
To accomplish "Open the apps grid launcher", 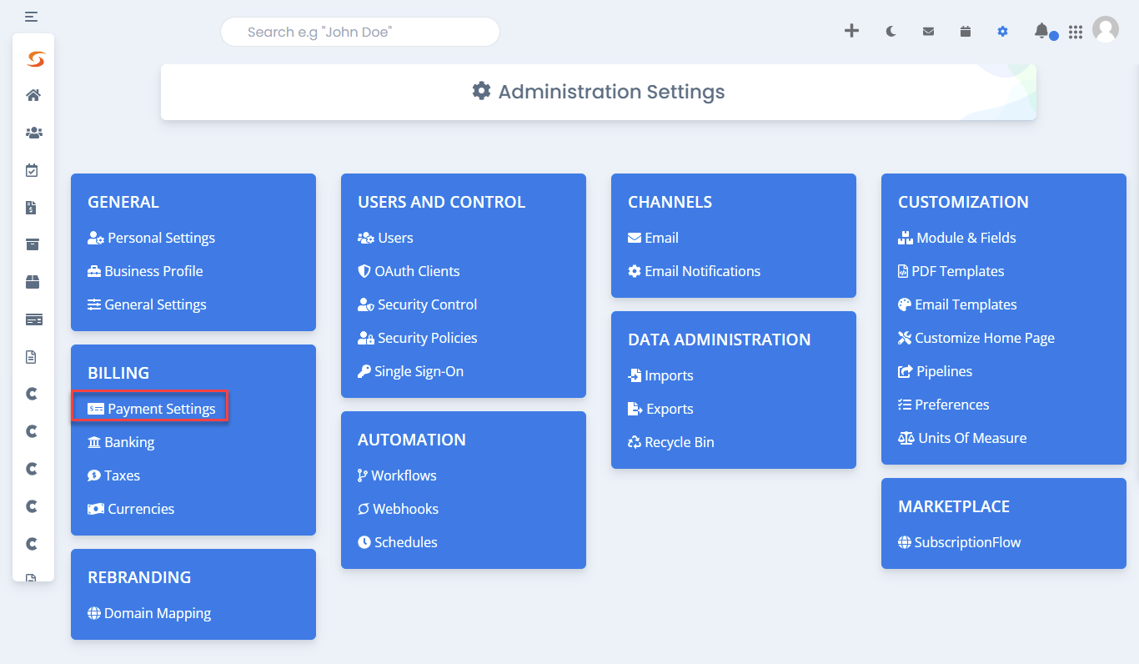I will tap(1076, 32).
